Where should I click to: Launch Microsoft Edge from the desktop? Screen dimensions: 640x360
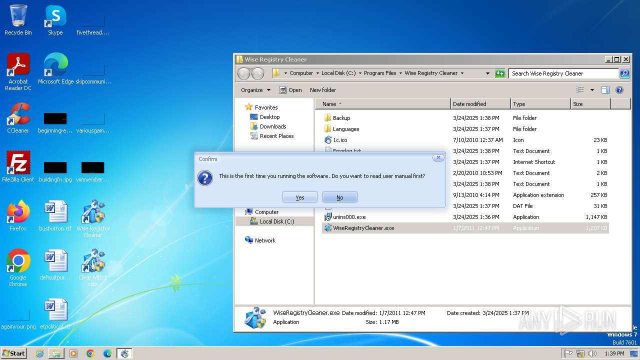(x=55, y=68)
